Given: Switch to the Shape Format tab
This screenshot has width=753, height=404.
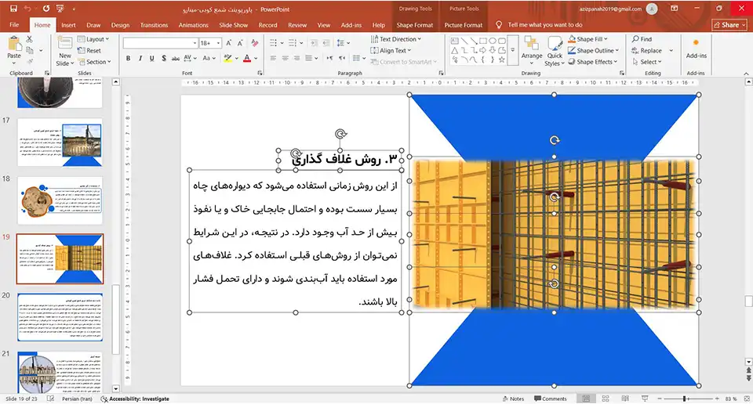Looking at the screenshot, I should [x=414, y=25].
